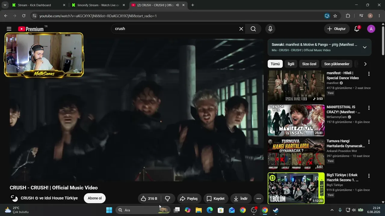Screen dimensions: 385x216
Task: Click the taskbar Ara search box
Action: click(143, 210)
